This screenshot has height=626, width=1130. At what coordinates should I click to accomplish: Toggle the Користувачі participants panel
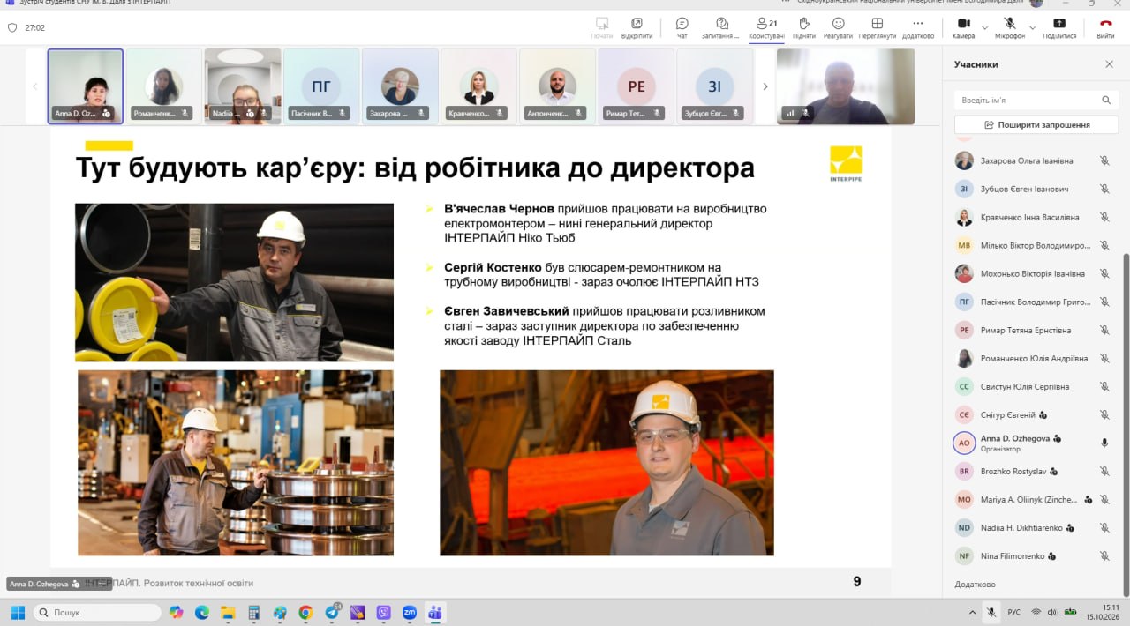(766, 27)
